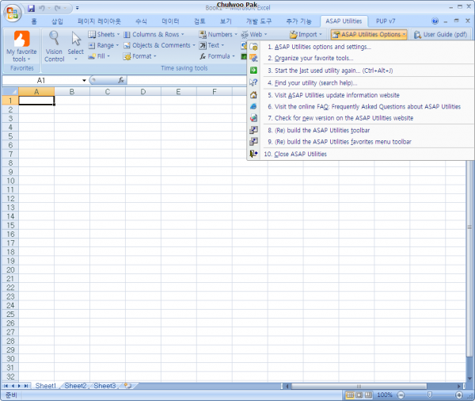Open the Formula dropdown menu
Image resolution: width=475 pixels, height=401 pixels.
click(217, 56)
